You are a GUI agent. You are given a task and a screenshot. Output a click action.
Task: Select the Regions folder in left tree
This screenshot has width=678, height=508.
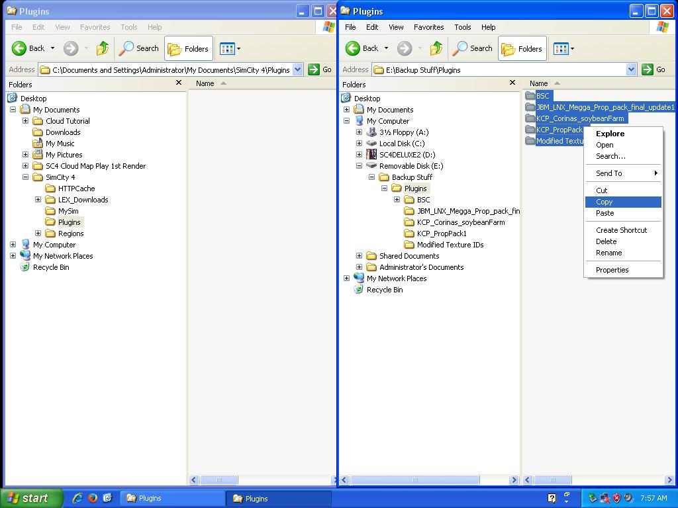click(71, 233)
